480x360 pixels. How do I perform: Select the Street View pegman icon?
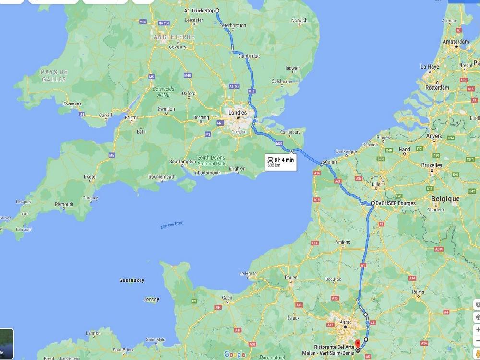pyautogui.click(x=478, y=353)
